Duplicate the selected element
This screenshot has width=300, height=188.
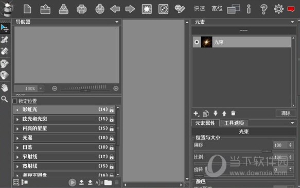tap(206, 114)
